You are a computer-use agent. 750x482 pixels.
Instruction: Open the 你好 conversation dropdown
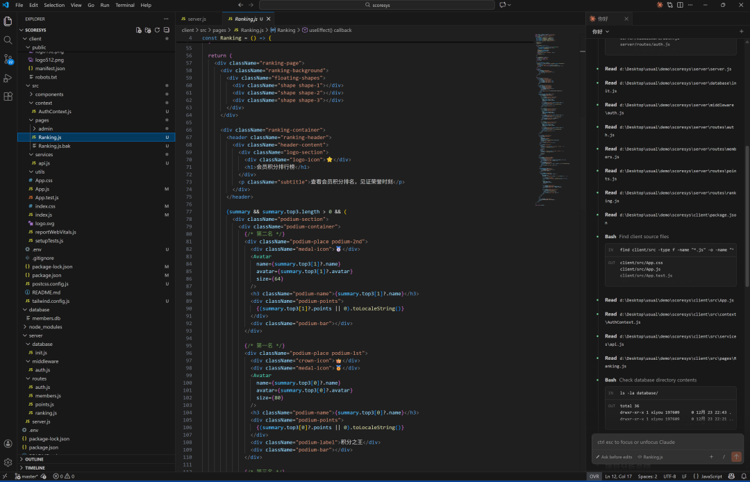point(601,32)
